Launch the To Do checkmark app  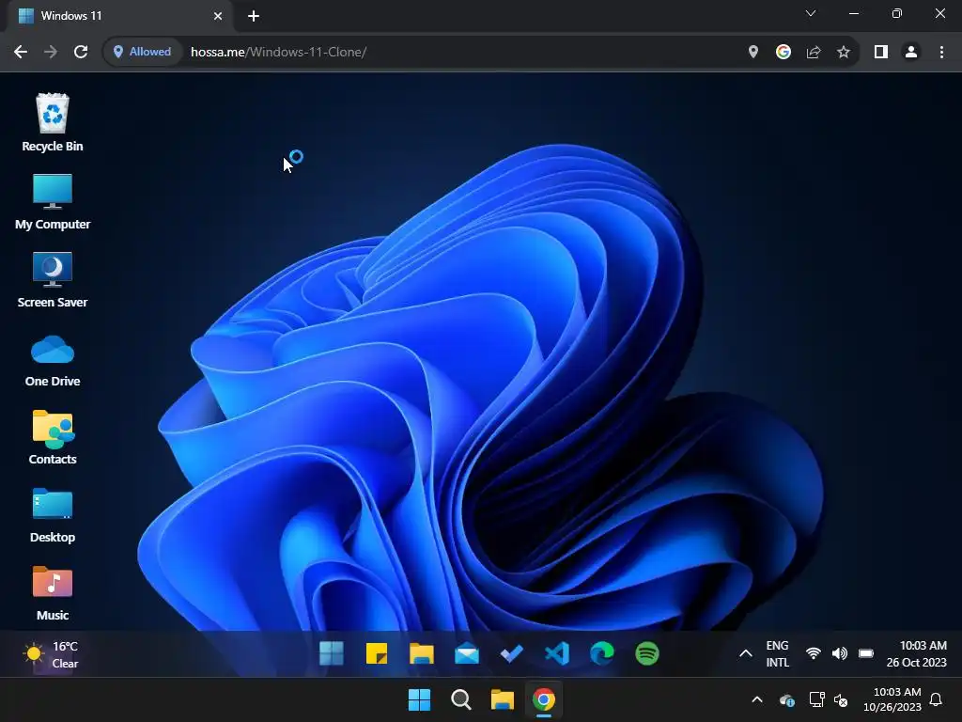coord(511,654)
